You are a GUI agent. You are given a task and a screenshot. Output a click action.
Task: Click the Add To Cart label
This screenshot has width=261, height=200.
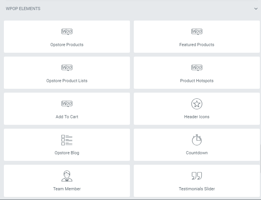[x=67, y=117]
